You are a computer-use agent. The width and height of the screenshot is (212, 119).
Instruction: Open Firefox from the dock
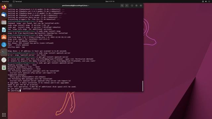[4, 7]
